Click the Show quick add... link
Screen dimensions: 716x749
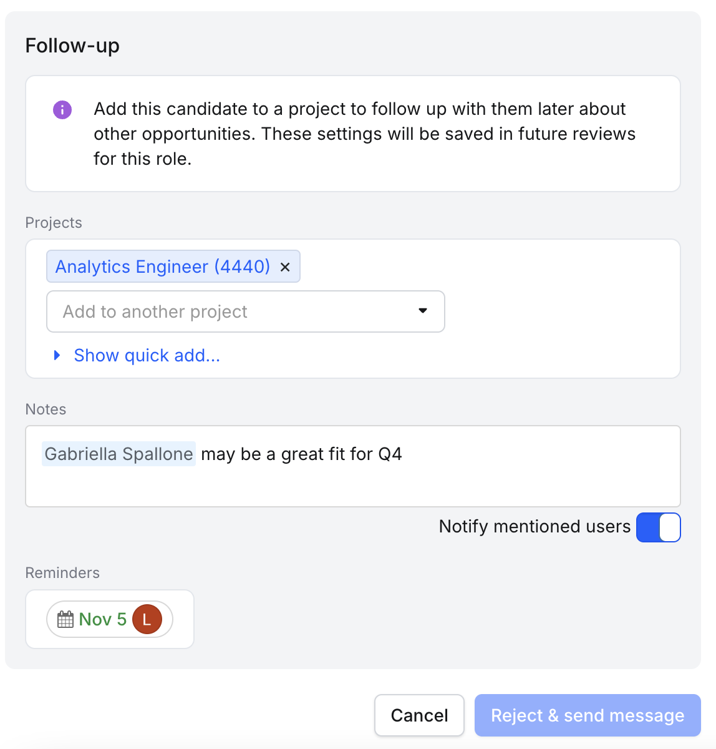147,355
